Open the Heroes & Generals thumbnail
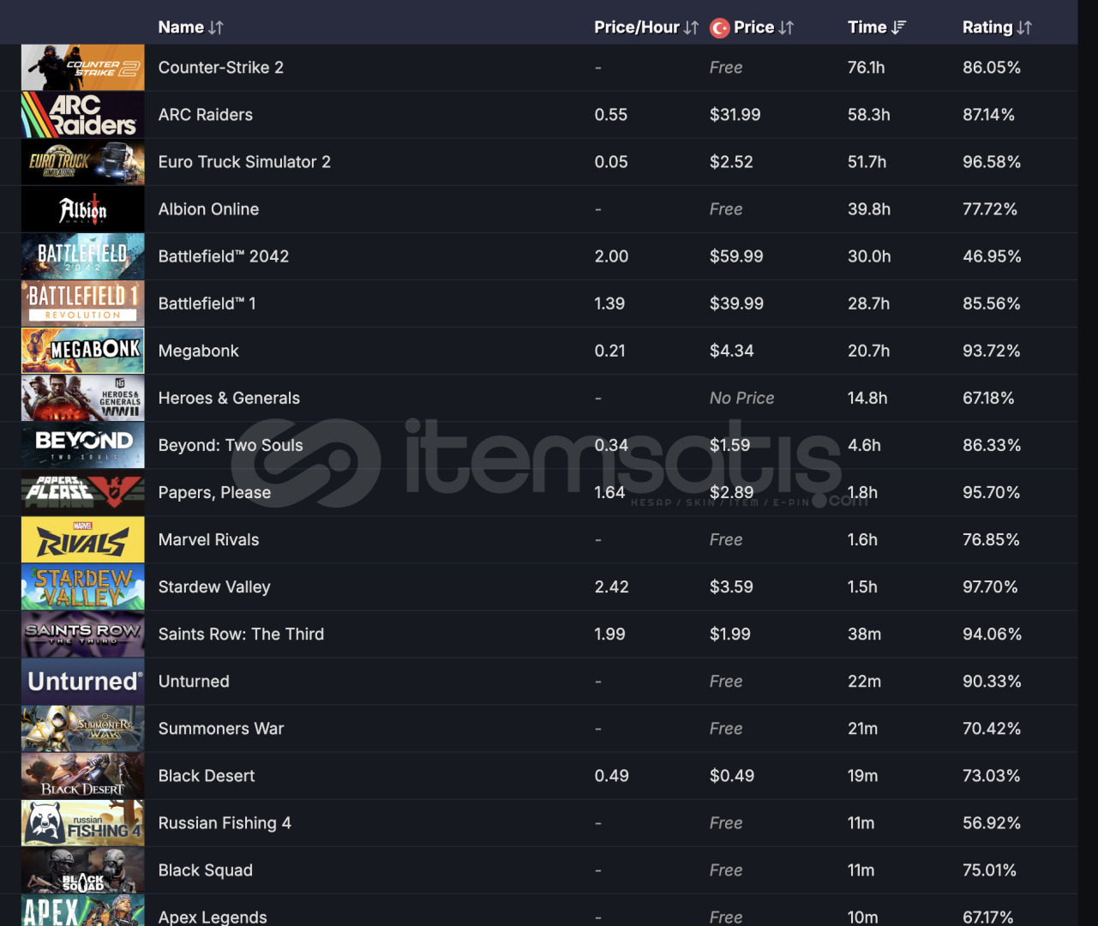 click(x=83, y=398)
